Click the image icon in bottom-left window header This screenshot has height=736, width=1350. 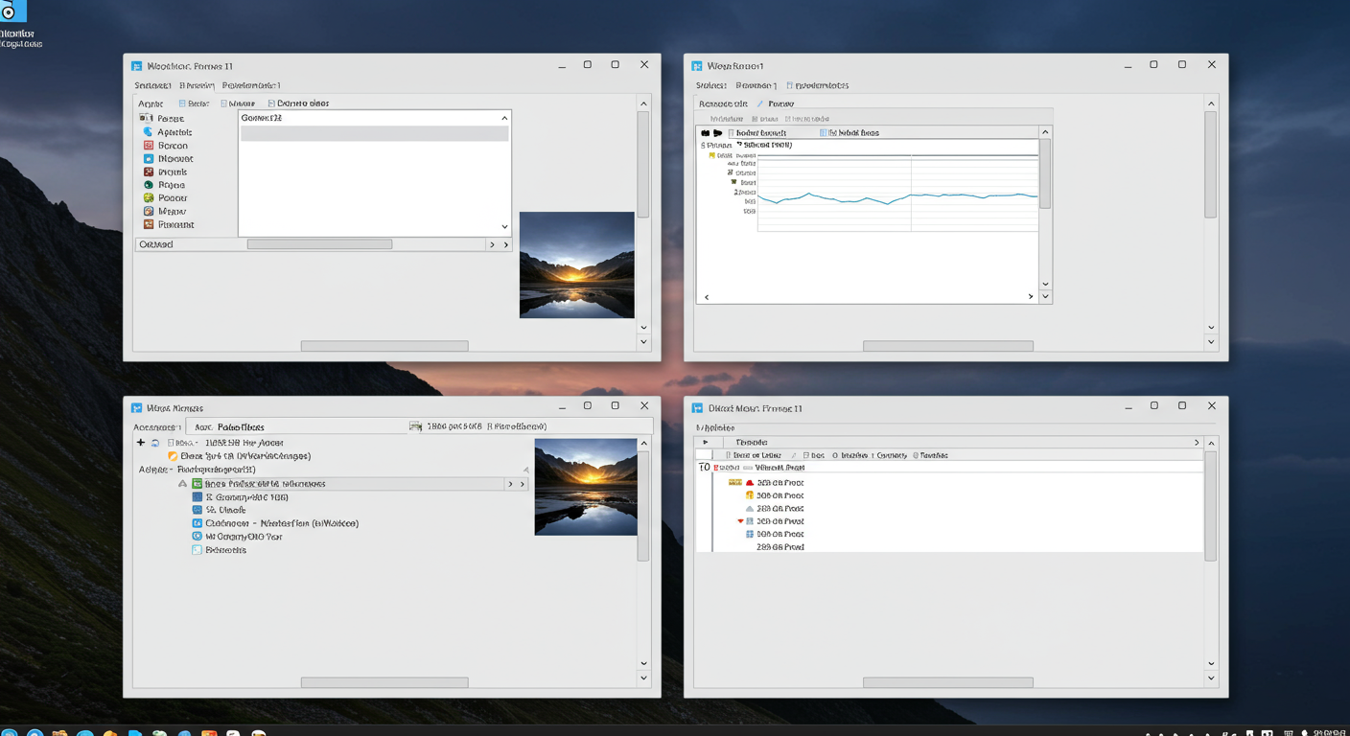(x=415, y=426)
